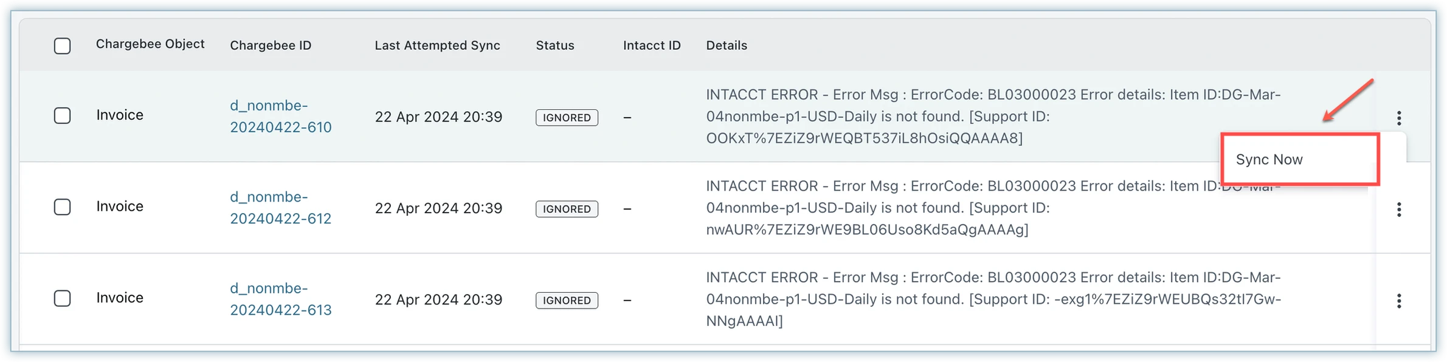Tick the select-all checkbox in the table header
Image resolution: width=1447 pixels, height=362 pixels.
63,46
